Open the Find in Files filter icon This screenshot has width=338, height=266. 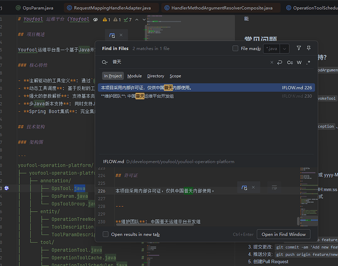click(299, 48)
